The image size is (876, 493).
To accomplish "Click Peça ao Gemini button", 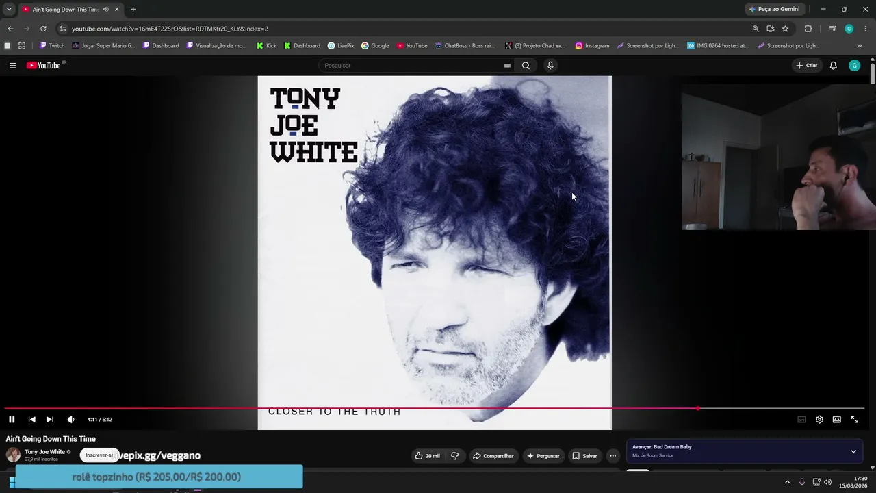I will (x=775, y=9).
